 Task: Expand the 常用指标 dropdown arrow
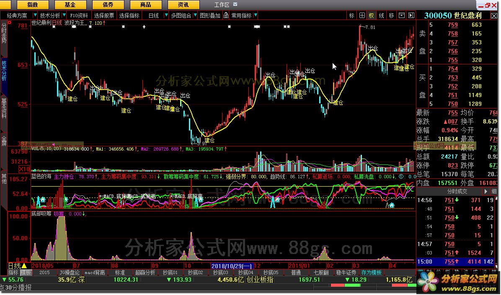[256, 15]
